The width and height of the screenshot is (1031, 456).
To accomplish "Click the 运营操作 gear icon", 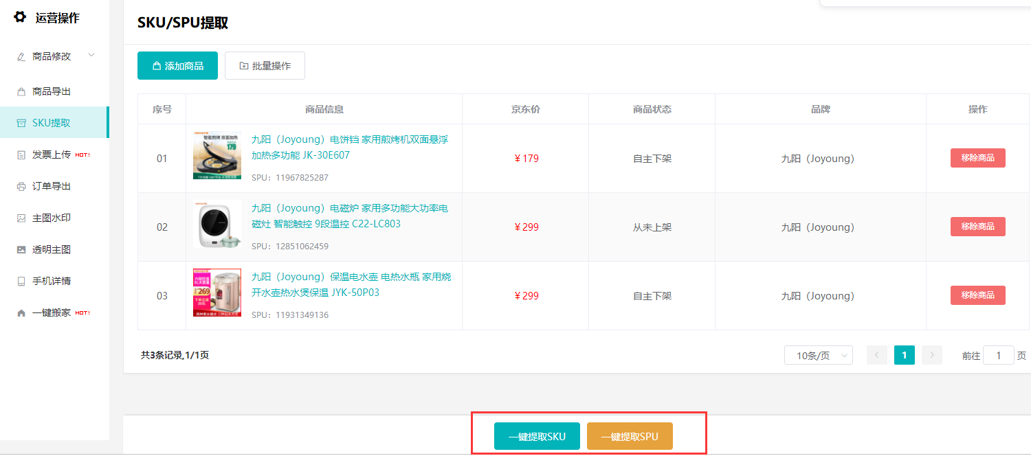I will (20, 17).
